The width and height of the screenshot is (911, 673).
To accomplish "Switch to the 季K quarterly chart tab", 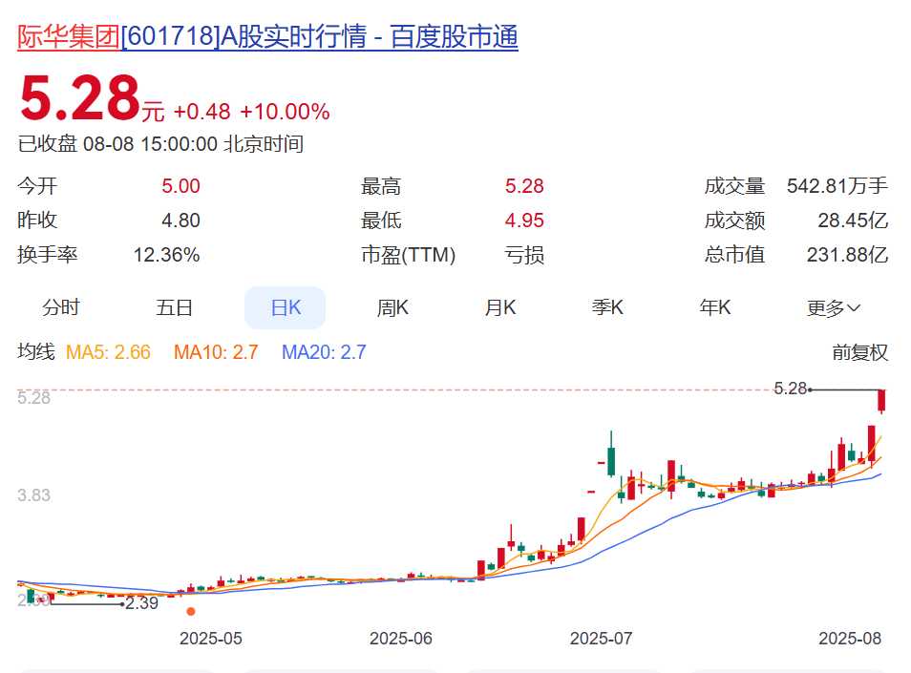I will tap(606, 307).
